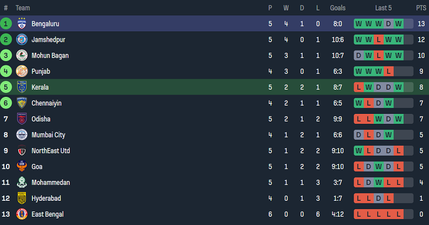Click Bengaluru's first W form badge
429x225 pixels.
(x=359, y=24)
